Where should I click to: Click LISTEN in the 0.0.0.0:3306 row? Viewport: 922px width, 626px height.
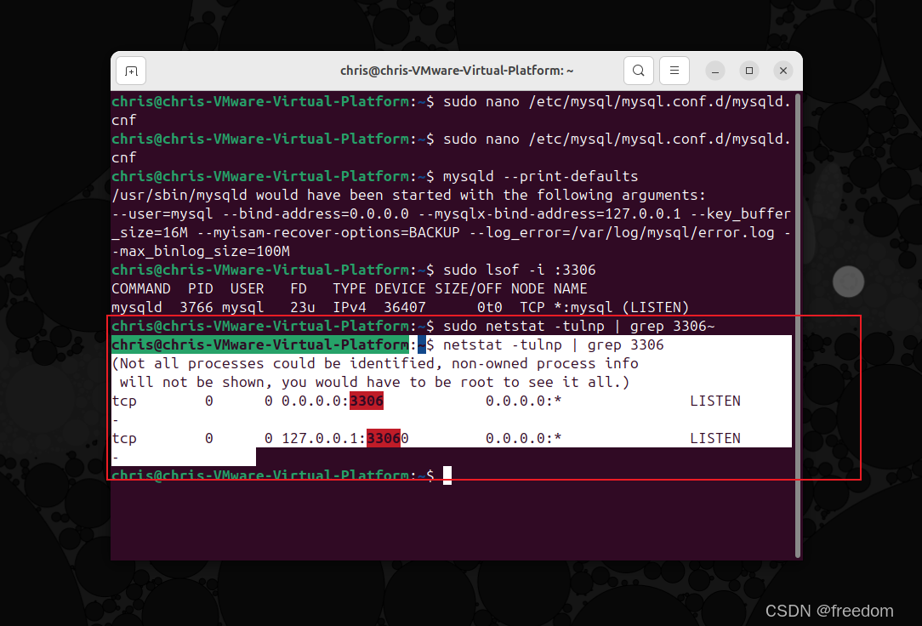click(x=715, y=401)
